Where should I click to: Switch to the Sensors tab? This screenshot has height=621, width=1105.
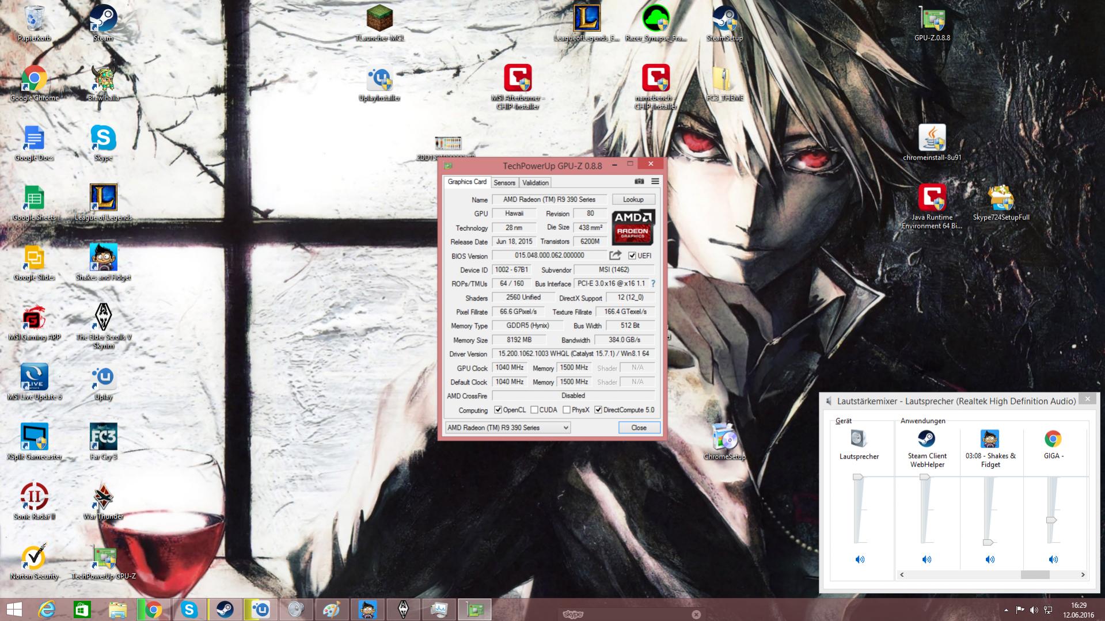504,182
